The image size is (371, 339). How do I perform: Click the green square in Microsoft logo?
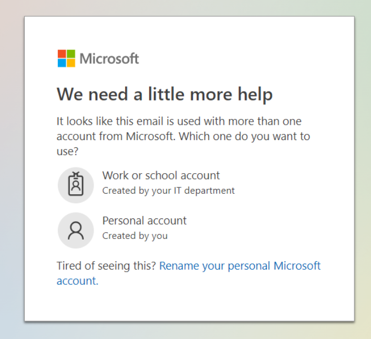click(71, 54)
